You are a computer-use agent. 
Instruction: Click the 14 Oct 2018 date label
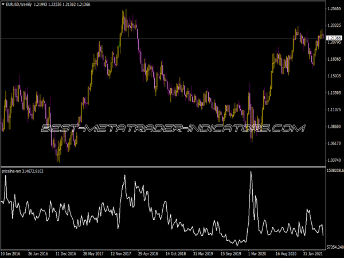175,253
